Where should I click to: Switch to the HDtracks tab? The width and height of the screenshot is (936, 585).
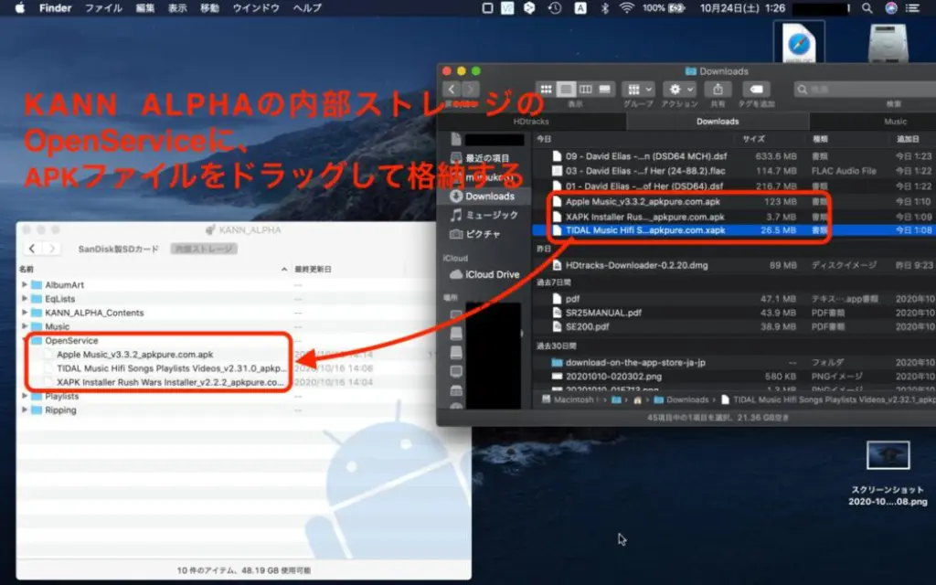tap(531, 122)
